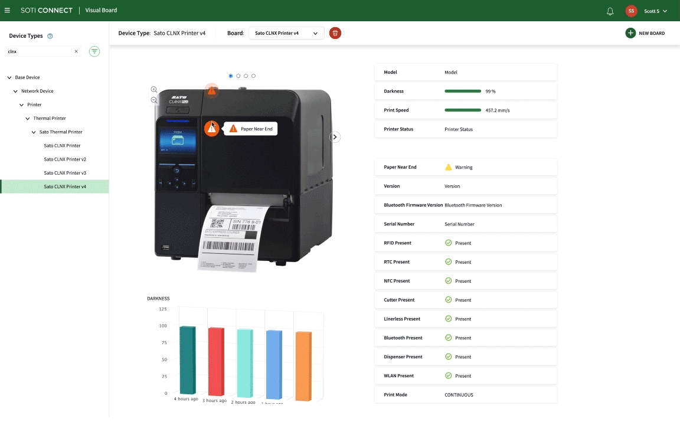680x425 pixels.
Task: Select Sato CLNX Printer v2 in device tree
Action: [x=65, y=159]
